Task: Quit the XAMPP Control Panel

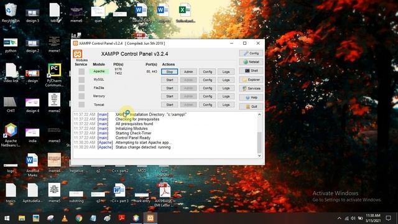Action: [251, 106]
